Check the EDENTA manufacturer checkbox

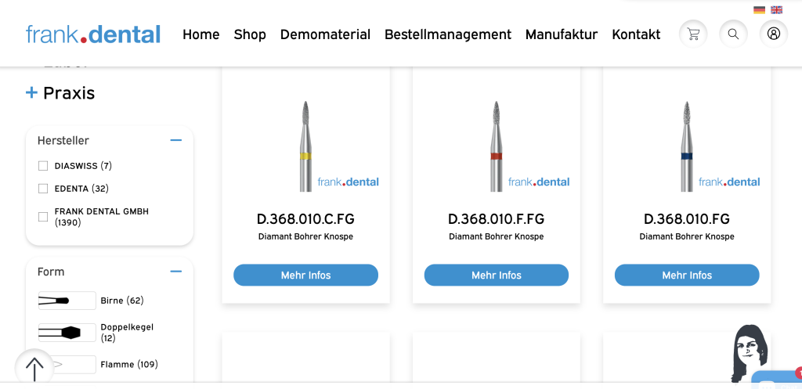coord(43,189)
